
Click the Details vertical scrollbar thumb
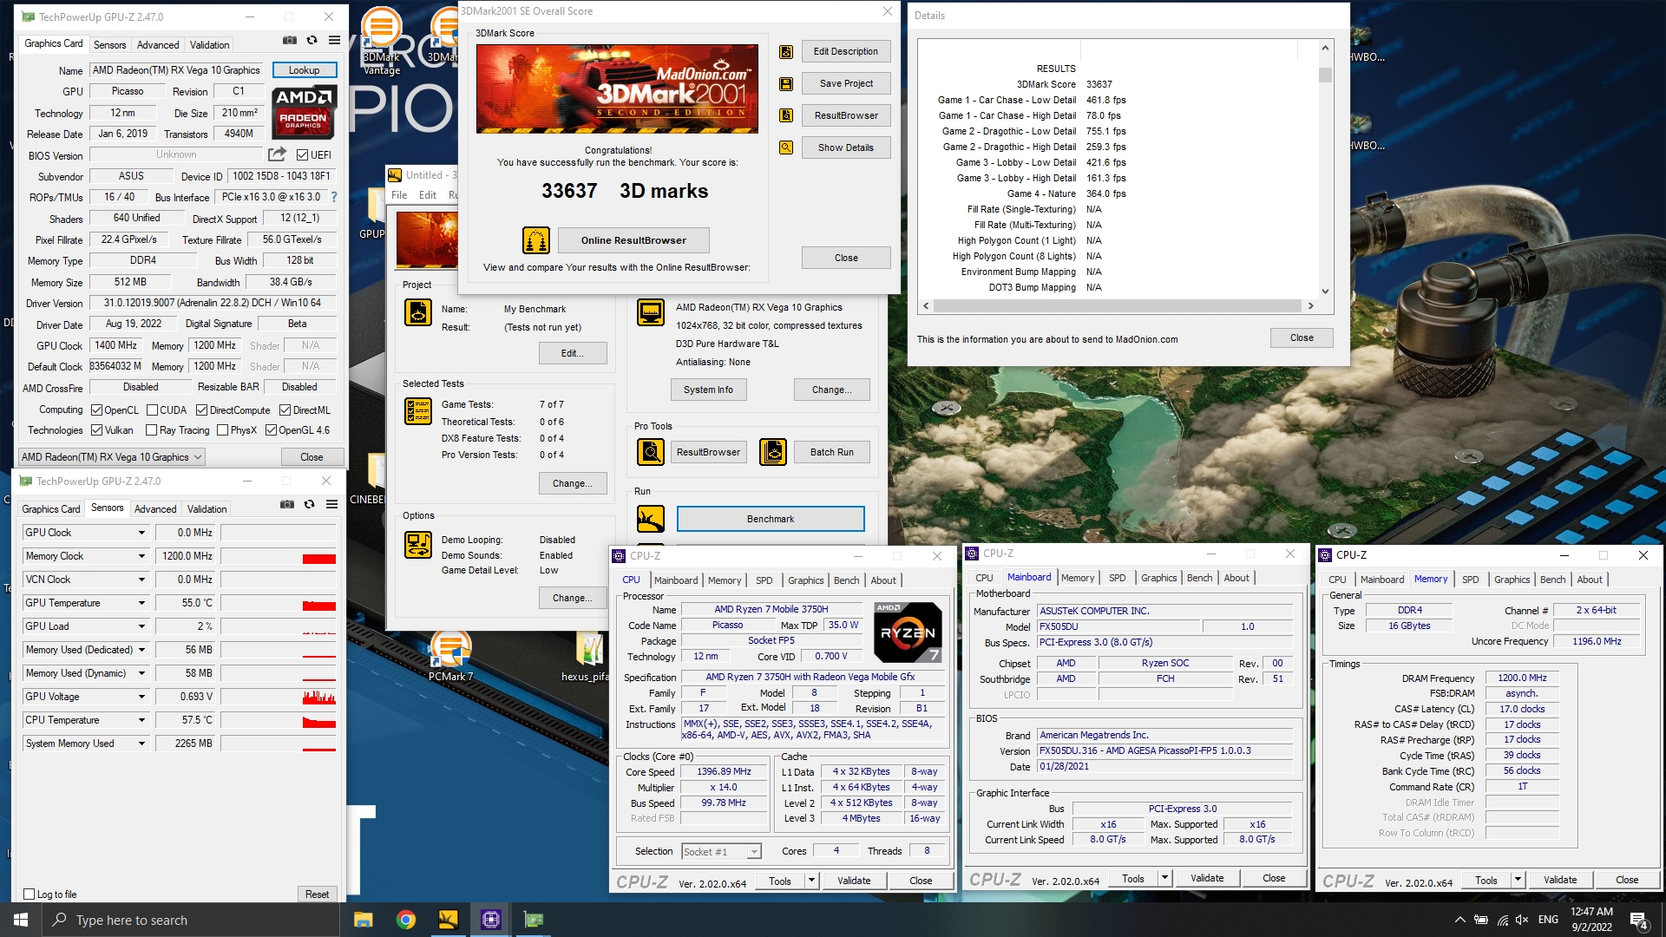click(x=1325, y=75)
